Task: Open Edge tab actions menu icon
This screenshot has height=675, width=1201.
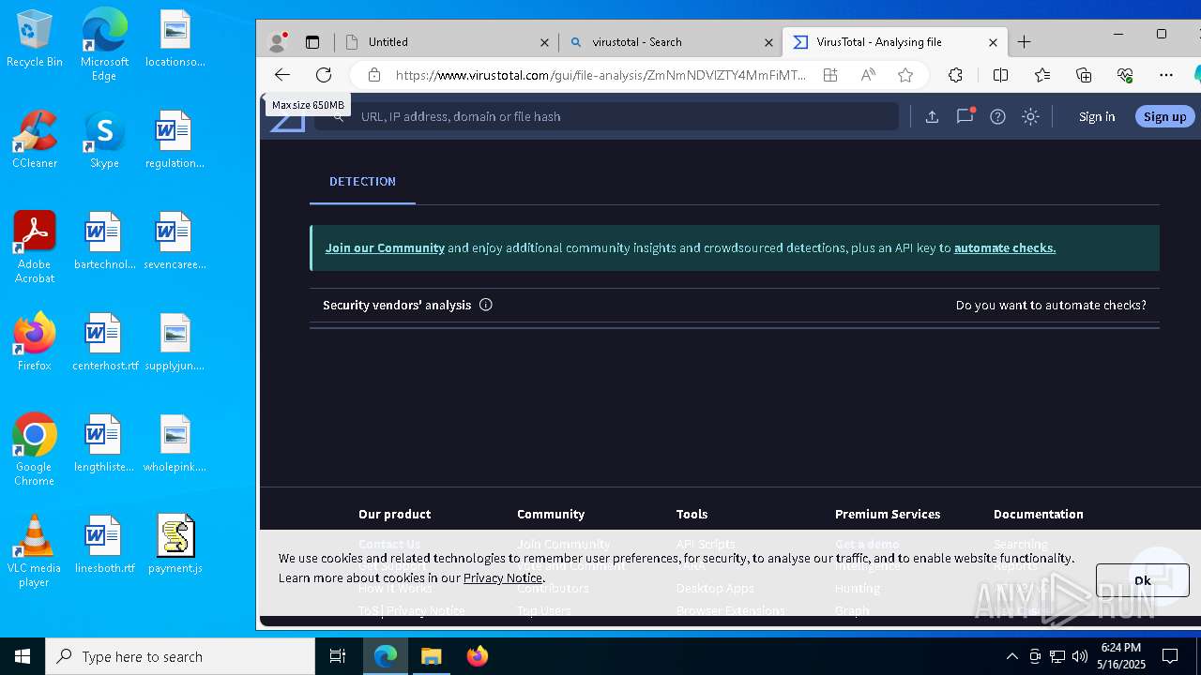Action: pyautogui.click(x=312, y=42)
